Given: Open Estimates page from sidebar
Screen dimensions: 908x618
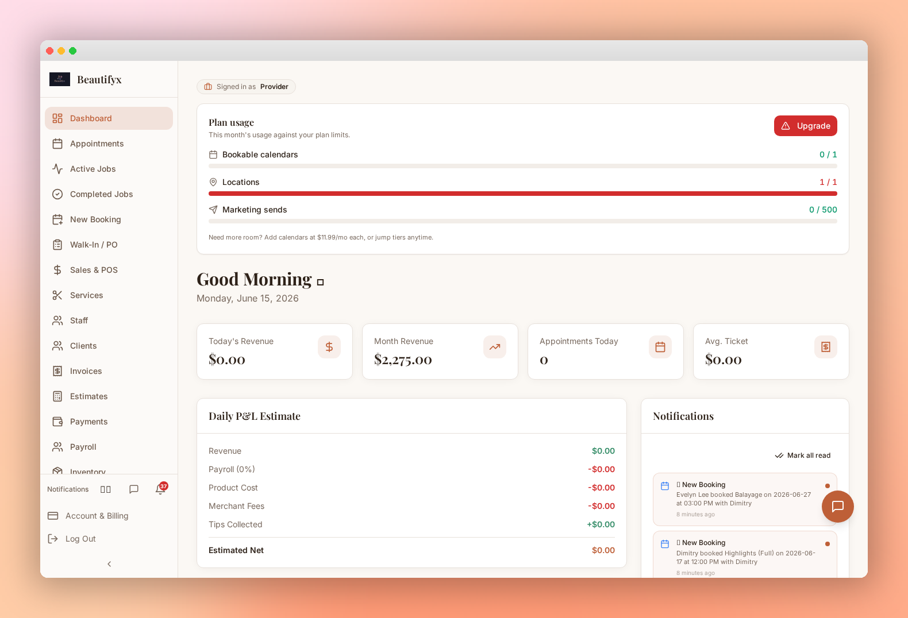Looking at the screenshot, I should (x=109, y=396).
